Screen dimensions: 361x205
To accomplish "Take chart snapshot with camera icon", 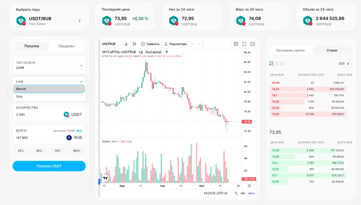I will pyautogui.click(x=253, y=44).
